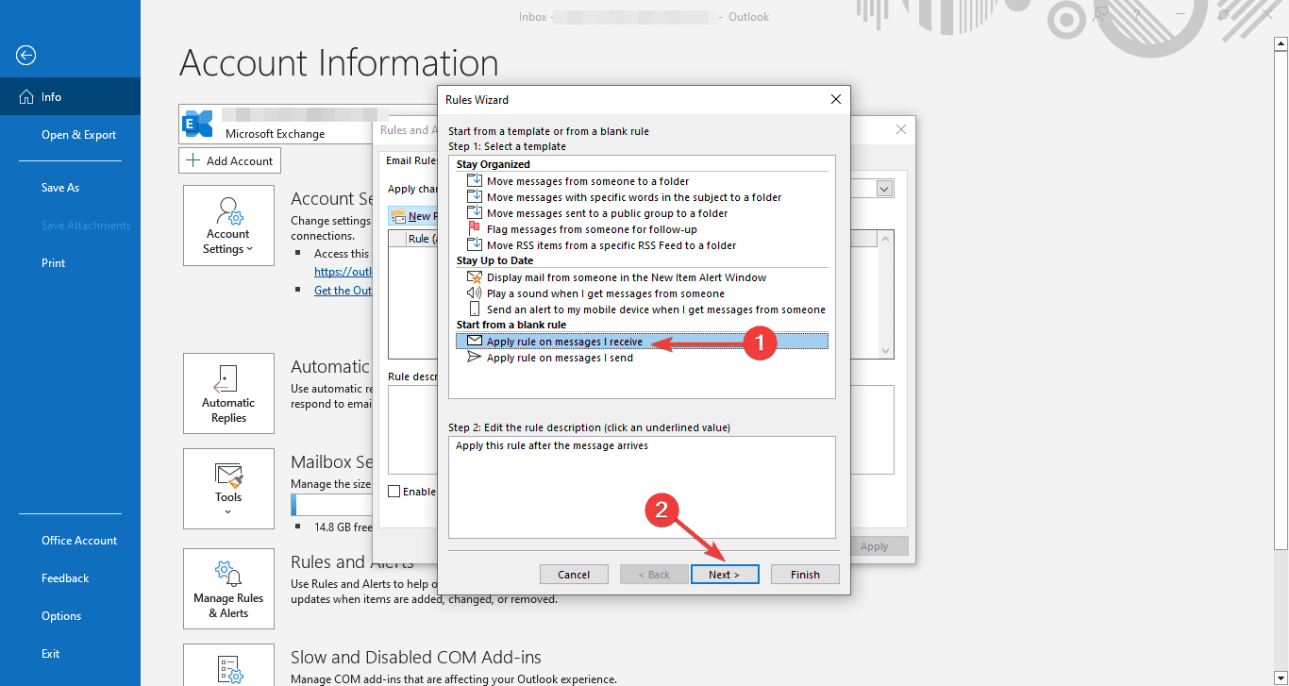Enable the Enable checkbox in Rules and Alerts
Screen dimensions: 1289x686
[393, 491]
